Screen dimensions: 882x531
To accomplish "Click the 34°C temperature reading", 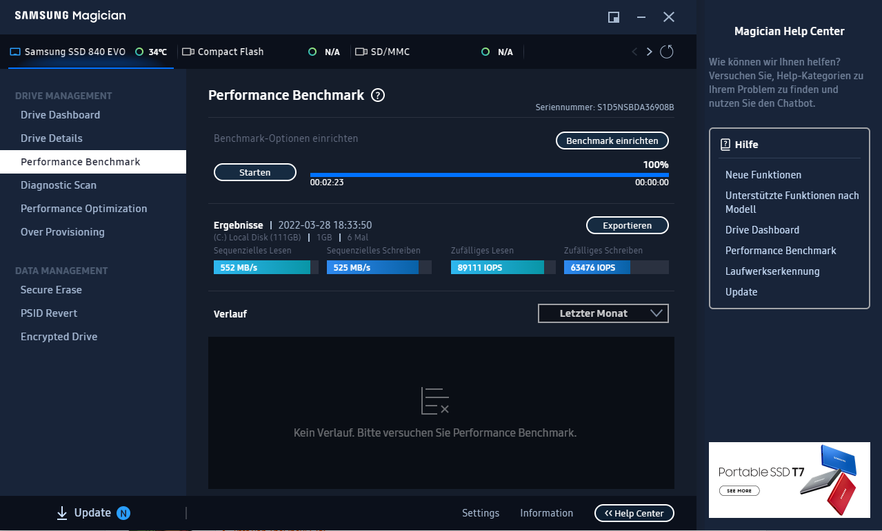I will point(158,52).
